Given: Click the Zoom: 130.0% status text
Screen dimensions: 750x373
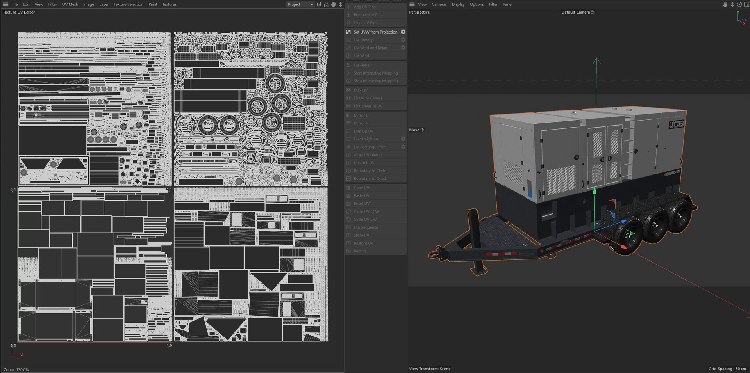Looking at the screenshot, I should (x=16, y=369).
